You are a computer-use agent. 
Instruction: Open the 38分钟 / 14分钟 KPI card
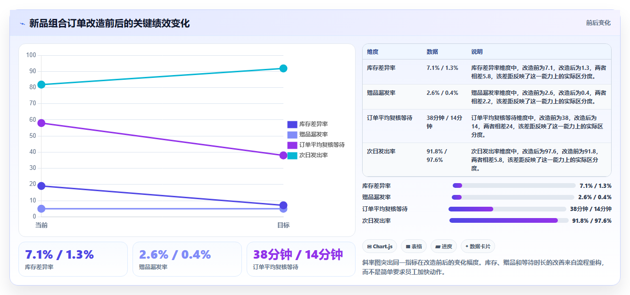pos(301,259)
